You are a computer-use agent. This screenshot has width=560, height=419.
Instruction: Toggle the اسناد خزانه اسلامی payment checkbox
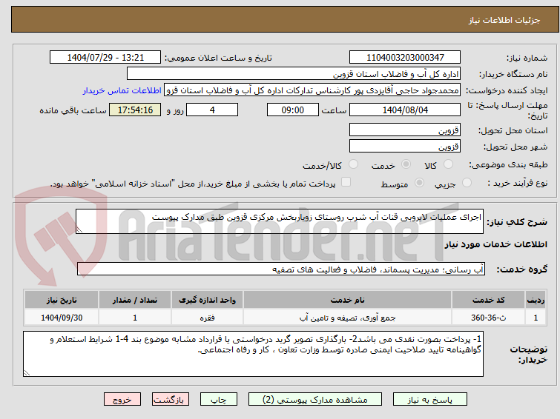pos(346,182)
